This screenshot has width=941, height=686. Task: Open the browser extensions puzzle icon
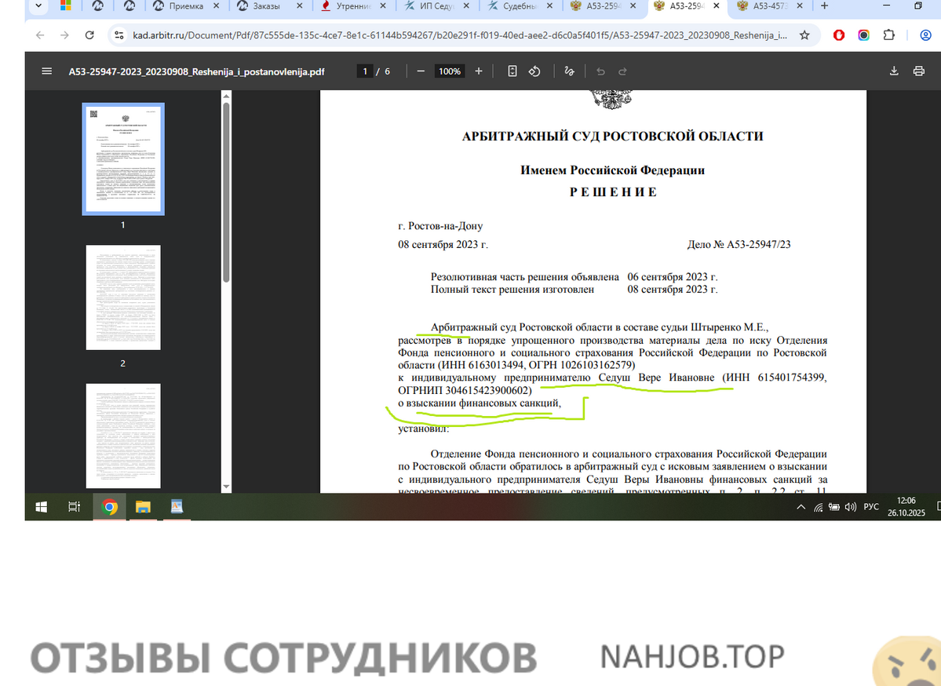tap(888, 35)
